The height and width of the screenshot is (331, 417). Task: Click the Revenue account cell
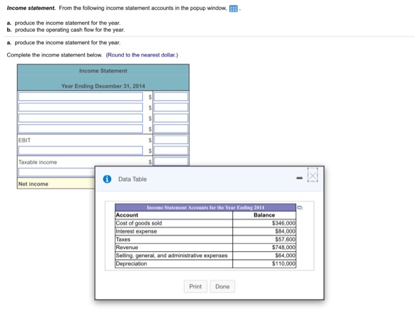(174, 248)
